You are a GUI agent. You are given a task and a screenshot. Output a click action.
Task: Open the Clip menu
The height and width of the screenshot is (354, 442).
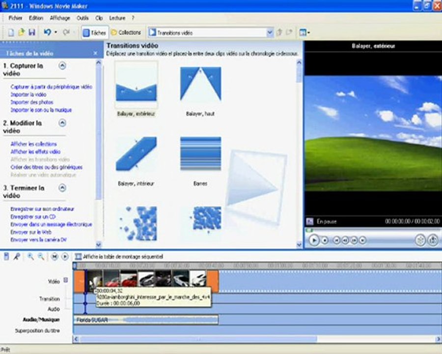(x=99, y=18)
